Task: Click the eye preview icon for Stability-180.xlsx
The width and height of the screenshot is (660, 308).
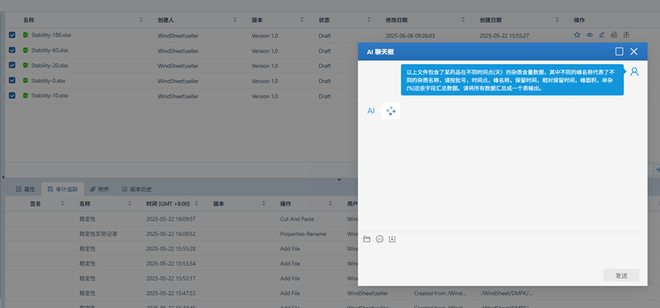Action: (589, 34)
